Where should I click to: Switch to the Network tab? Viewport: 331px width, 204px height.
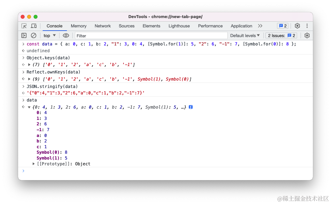coord(102,26)
